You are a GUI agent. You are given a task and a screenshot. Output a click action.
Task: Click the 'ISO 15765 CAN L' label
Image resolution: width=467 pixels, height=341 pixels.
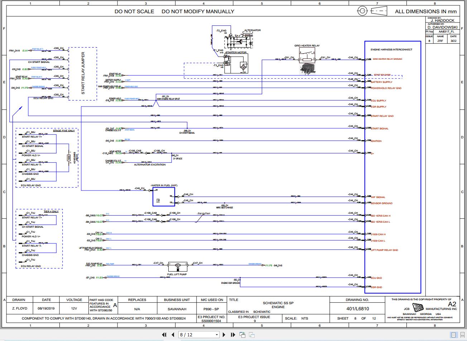(x=381, y=222)
